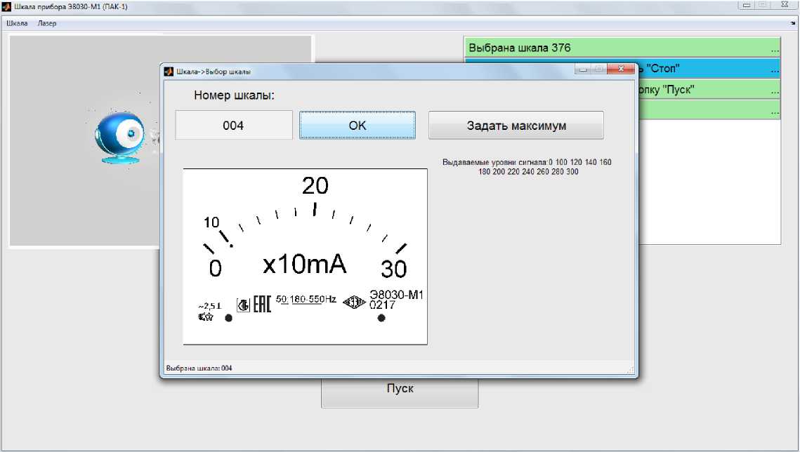Select the blue "Стоп" log entry
This screenshot has height=452, width=800.
tap(702, 69)
